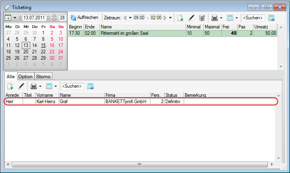
Task: Select calendar day 13
Action: point(26,45)
